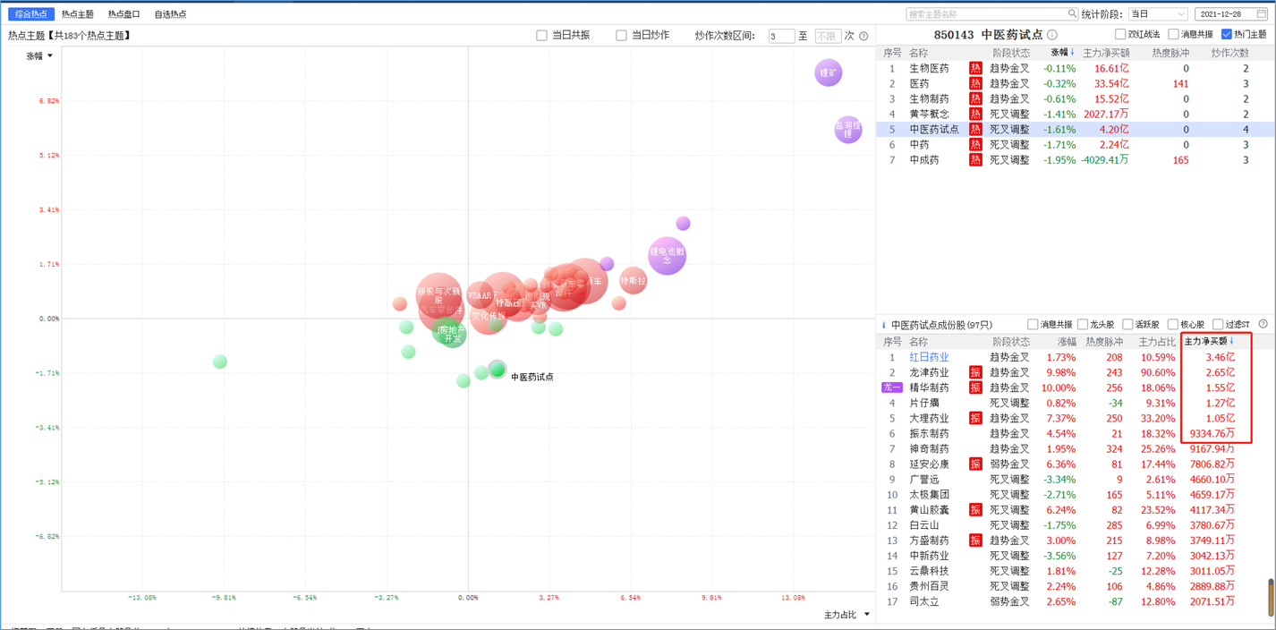
Task: Switch to the 自选热点 tab
Action: coord(170,14)
